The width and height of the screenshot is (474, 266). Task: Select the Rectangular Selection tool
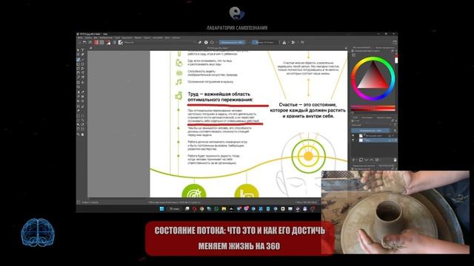tap(78, 116)
